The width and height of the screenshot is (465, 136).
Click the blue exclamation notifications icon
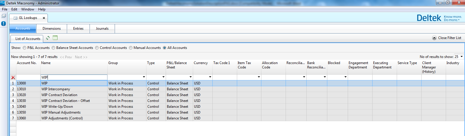click(4, 24)
